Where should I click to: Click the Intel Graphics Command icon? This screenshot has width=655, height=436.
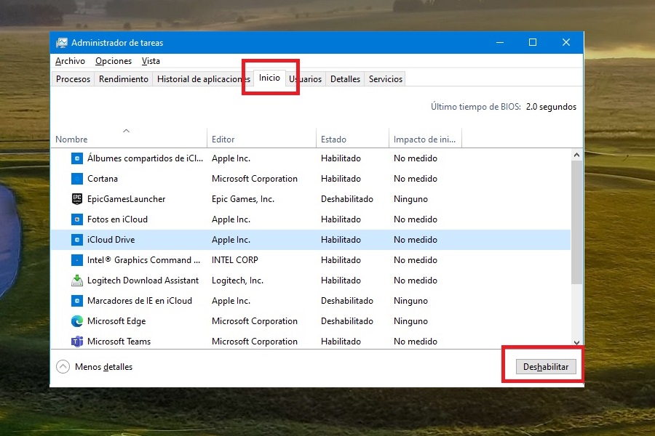point(77,259)
